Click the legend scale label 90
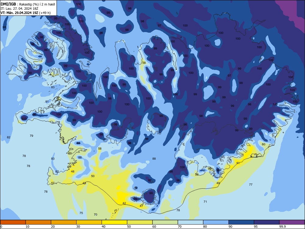The width and height of the screenshot is (305, 229). 230,227
